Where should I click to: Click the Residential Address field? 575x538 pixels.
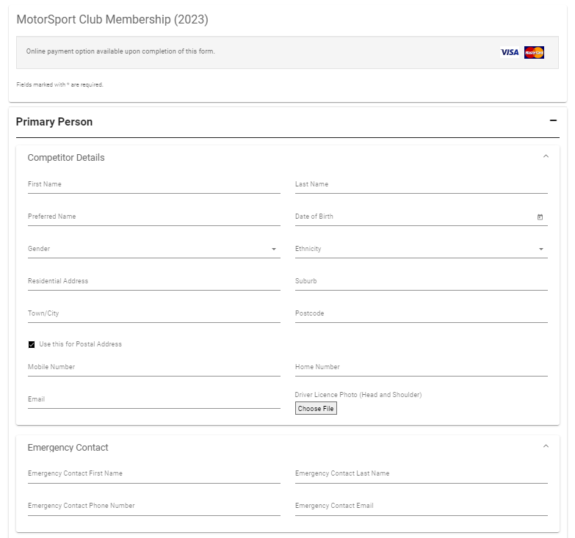tap(154, 282)
